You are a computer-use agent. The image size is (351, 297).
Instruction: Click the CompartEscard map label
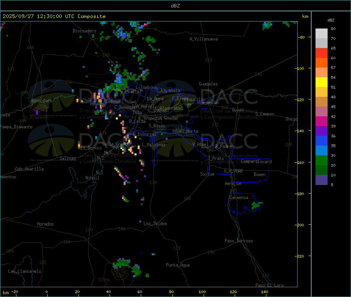[x=257, y=162]
